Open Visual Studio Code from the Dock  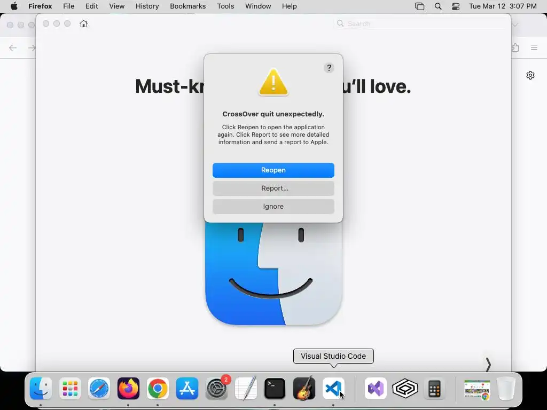pyautogui.click(x=333, y=389)
